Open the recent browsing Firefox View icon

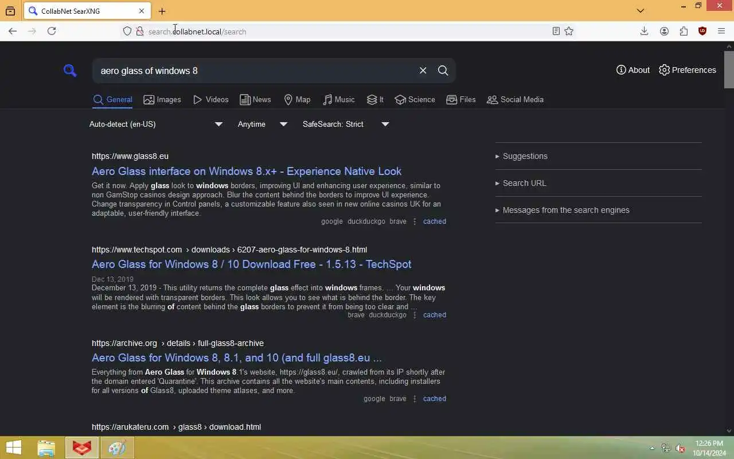click(x=10, y=11)
